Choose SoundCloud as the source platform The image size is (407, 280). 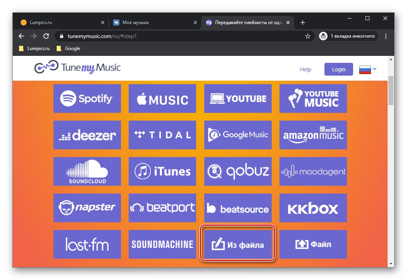click(x=87, y=171)
